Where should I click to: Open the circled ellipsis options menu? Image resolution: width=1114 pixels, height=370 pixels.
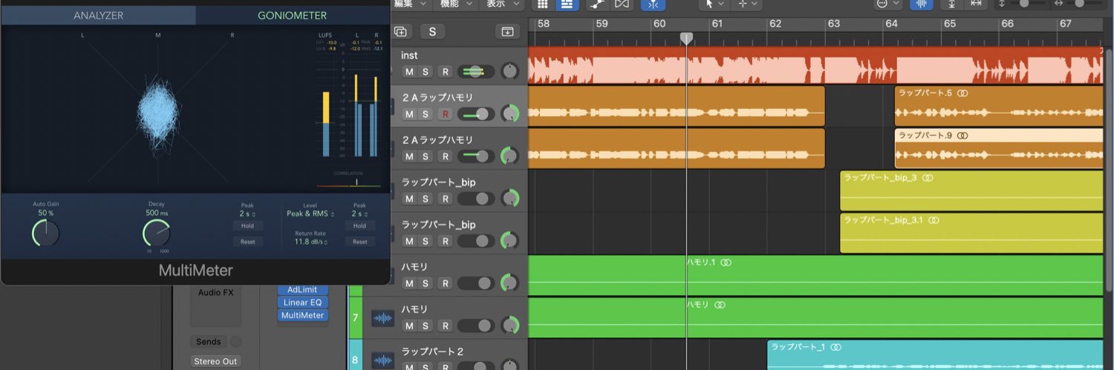click(888, 4)
